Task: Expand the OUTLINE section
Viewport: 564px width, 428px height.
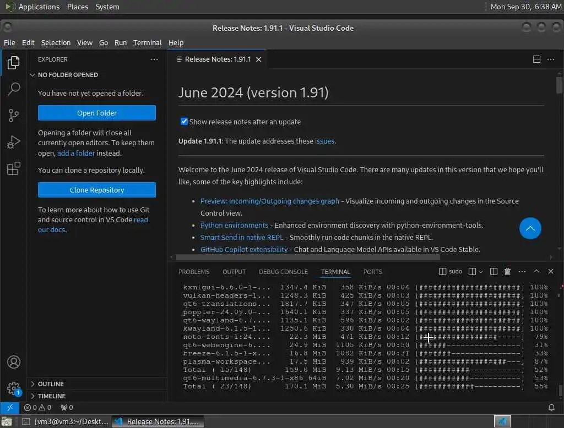Action: [x=50, y=384]
